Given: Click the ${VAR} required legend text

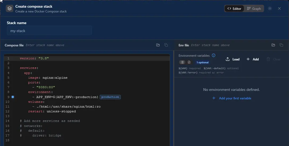Looking at the screenshot, I should pos(189,68).
